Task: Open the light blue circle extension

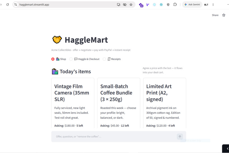Action: point(154,5)
